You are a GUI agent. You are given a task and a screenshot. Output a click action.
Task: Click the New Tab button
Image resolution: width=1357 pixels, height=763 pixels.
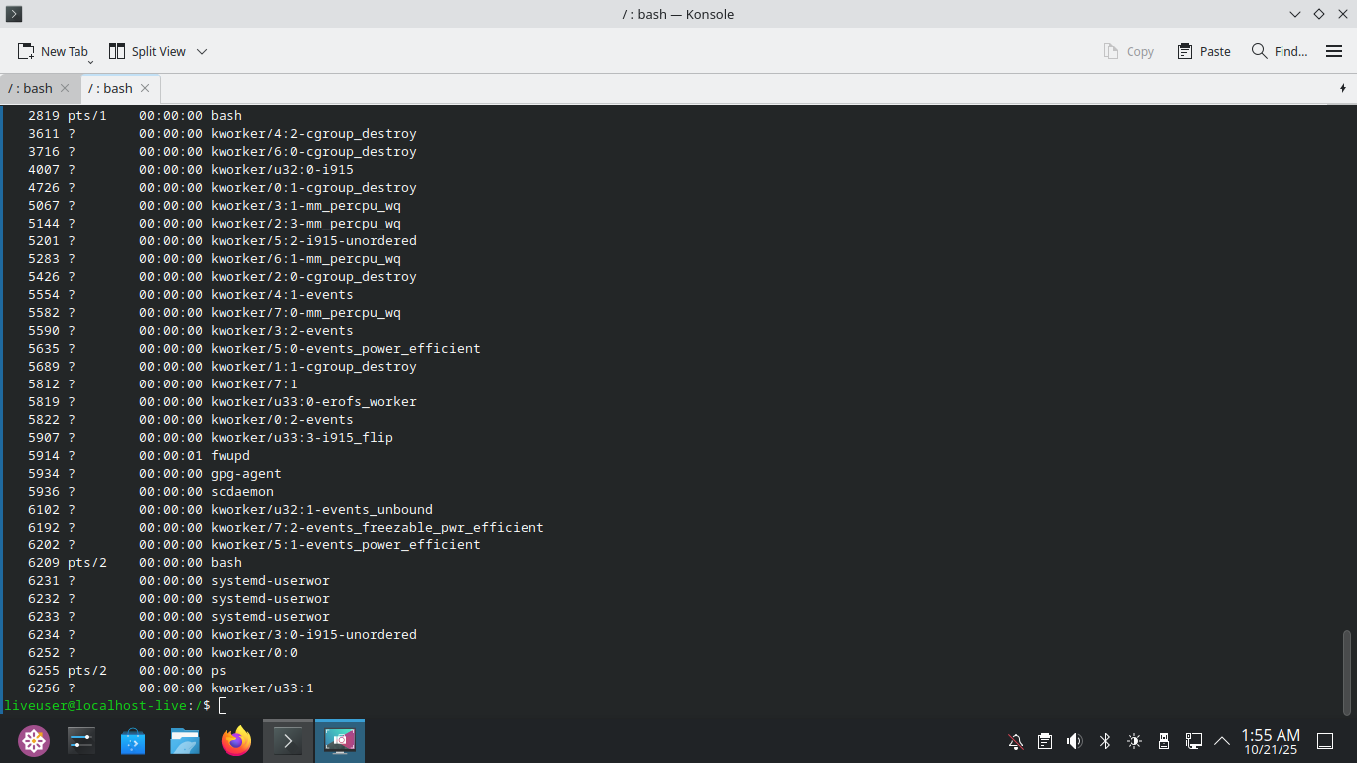point(54,51)
